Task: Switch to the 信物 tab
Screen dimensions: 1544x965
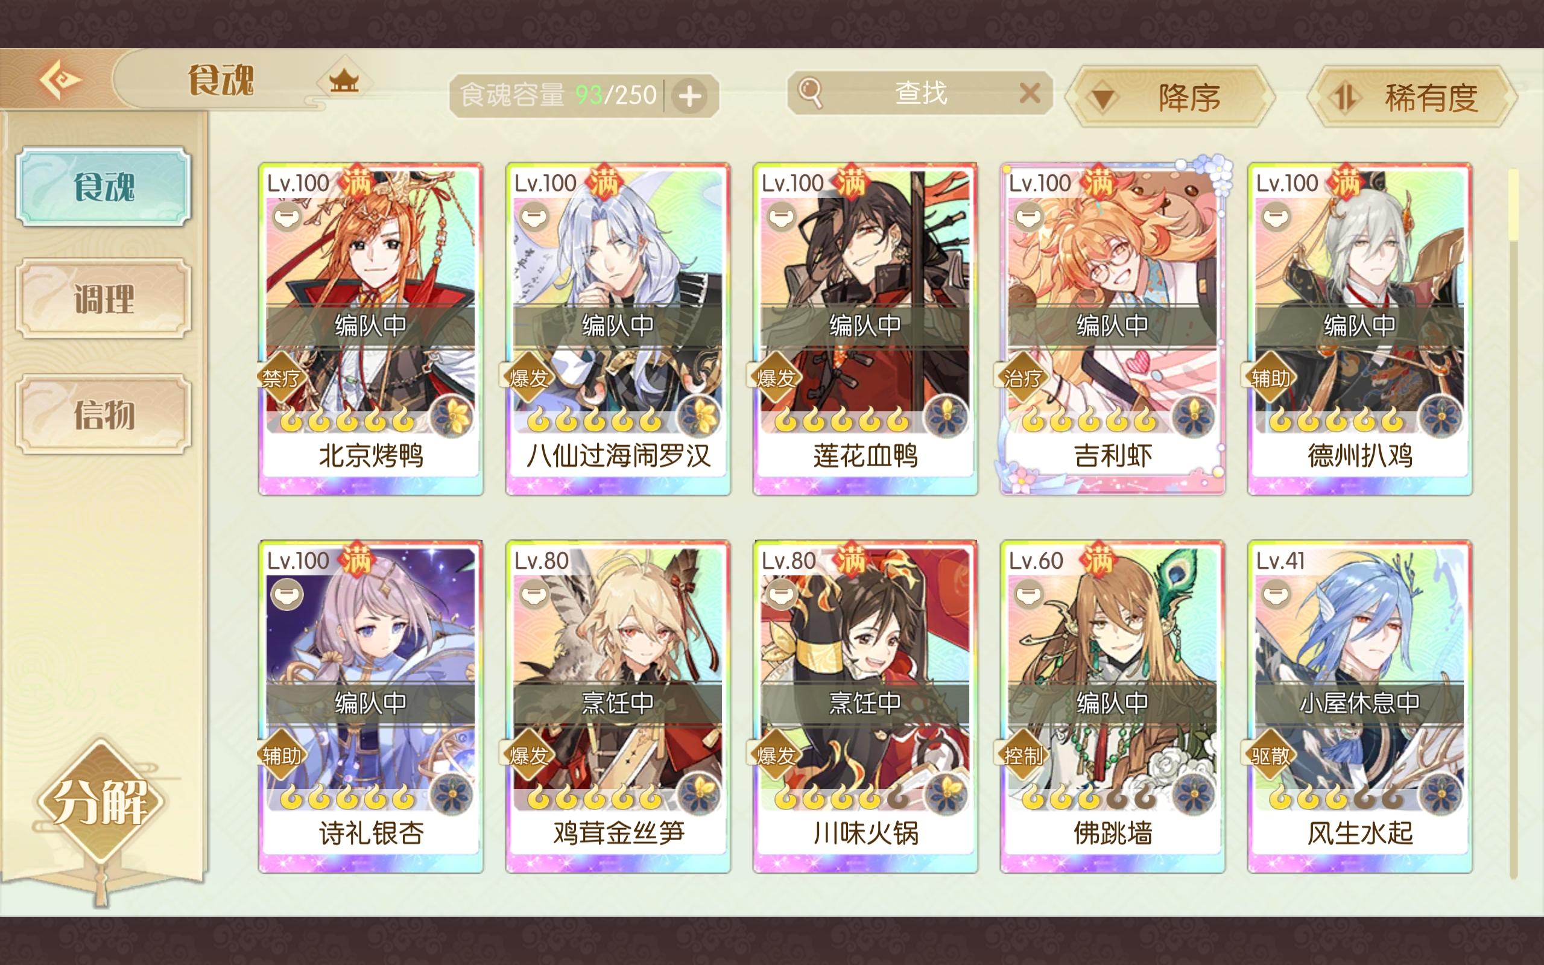Action: pyautogui.click(x=104, y=414)
